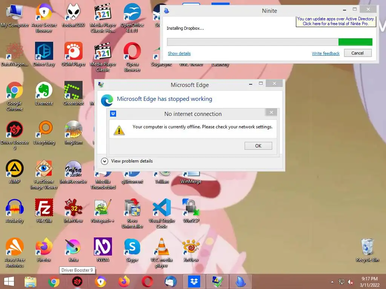The height and width of the screenshot is (289, 386).
Task: Open the clock showing 9:17 PM
Action: [x=369, y=282]
